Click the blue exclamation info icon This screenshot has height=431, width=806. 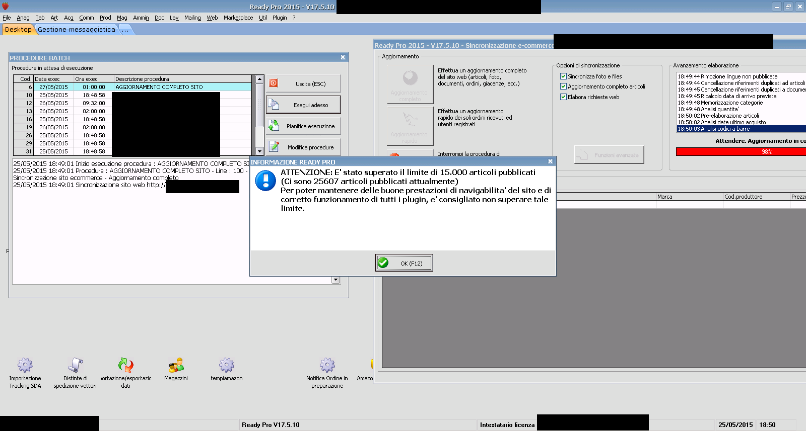265,181
